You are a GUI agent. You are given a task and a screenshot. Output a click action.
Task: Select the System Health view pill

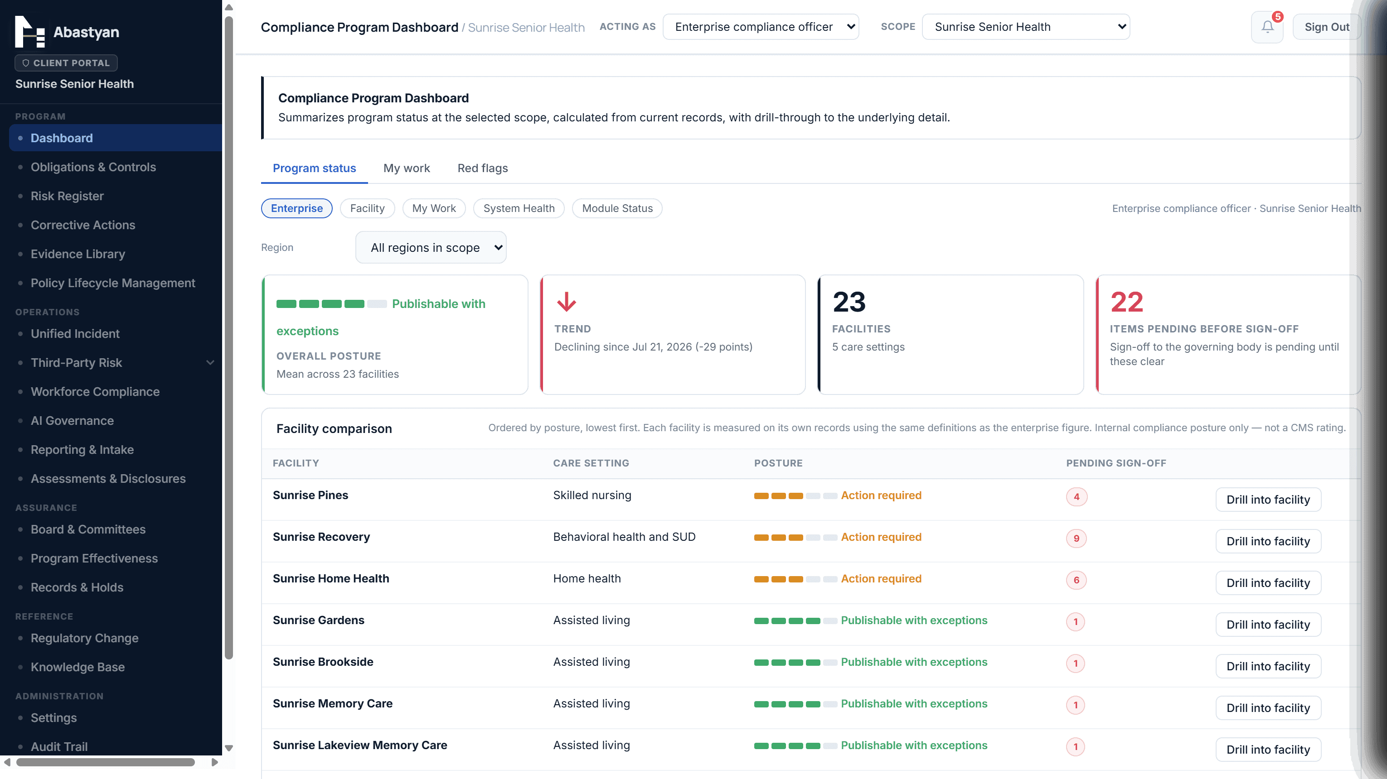tap(519, 208)
